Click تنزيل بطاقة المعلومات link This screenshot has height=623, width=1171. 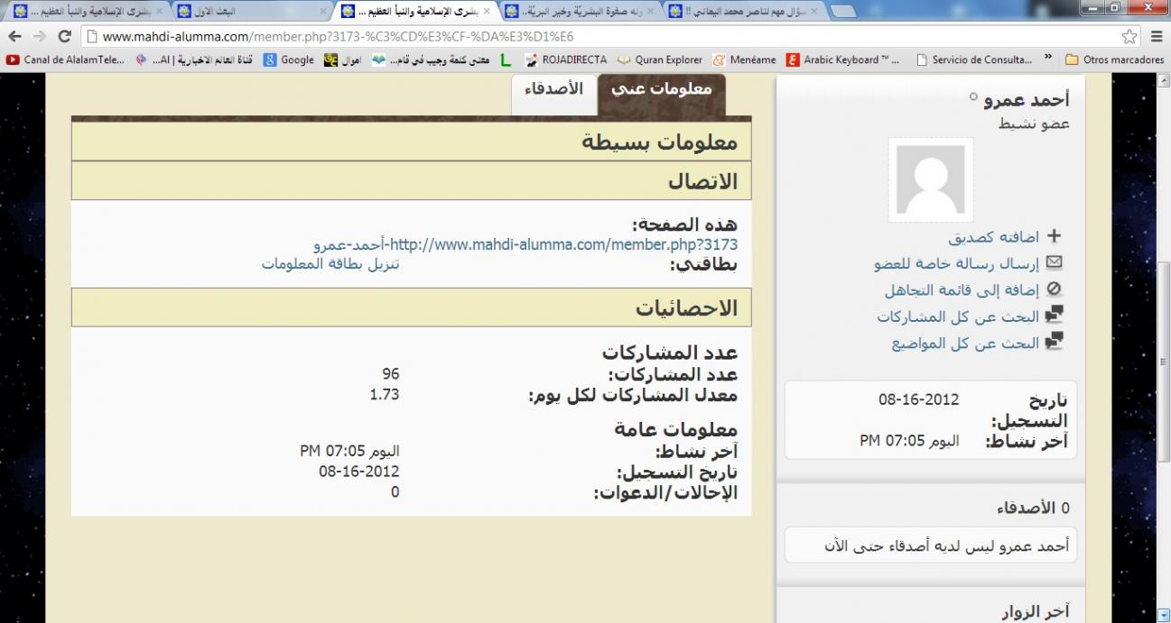[330, 264]
